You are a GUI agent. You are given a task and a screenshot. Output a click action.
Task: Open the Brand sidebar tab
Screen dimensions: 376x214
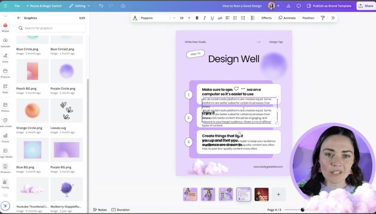click(x=5, y=27)
